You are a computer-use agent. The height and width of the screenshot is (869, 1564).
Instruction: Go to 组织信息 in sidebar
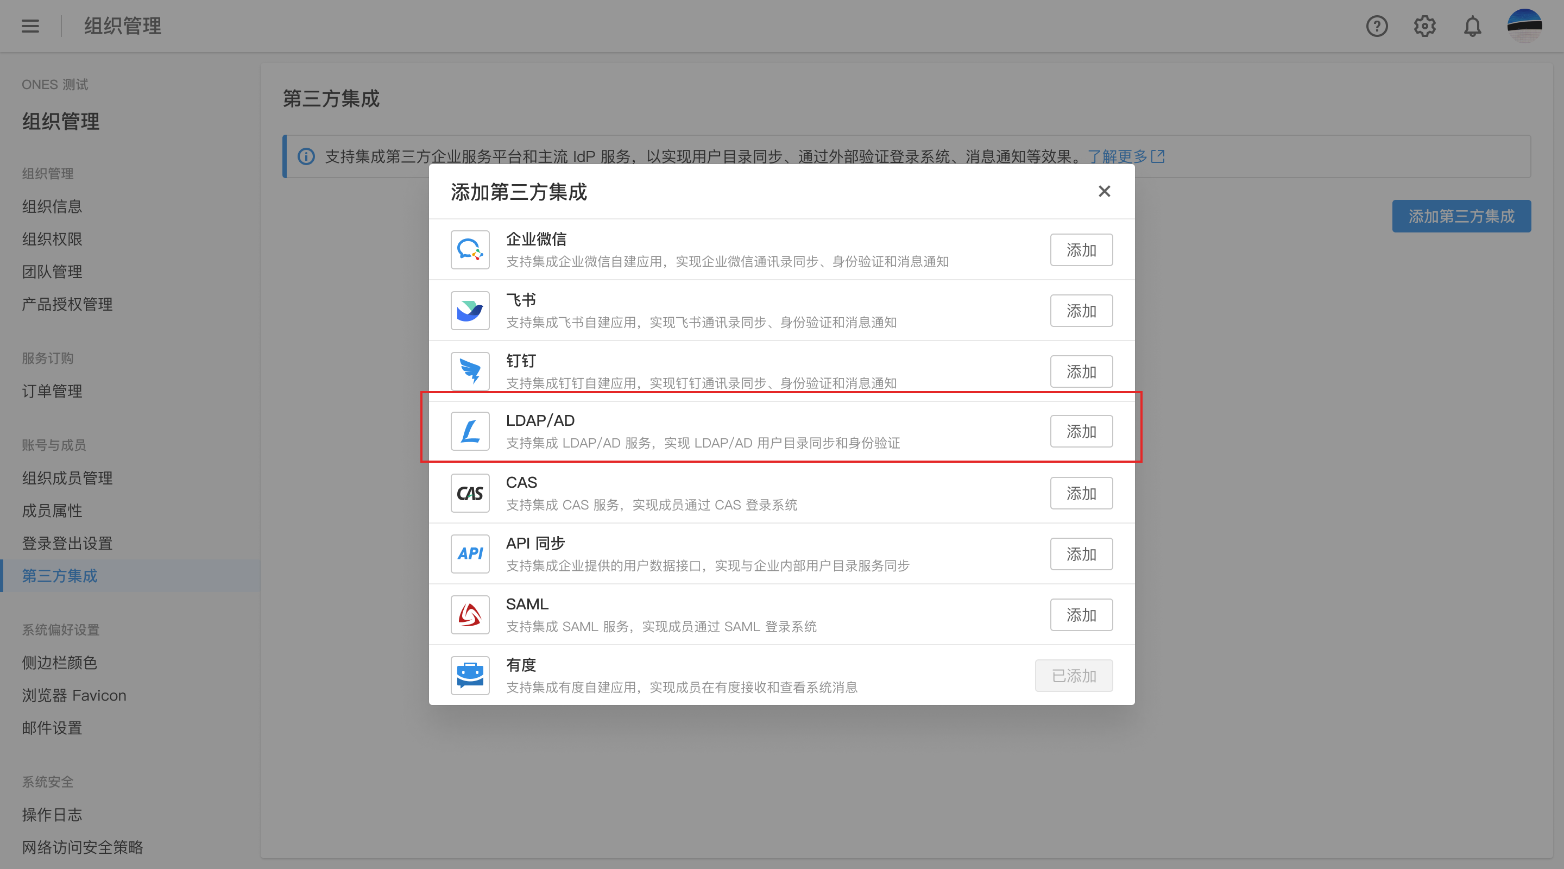(x=52, y=206)
